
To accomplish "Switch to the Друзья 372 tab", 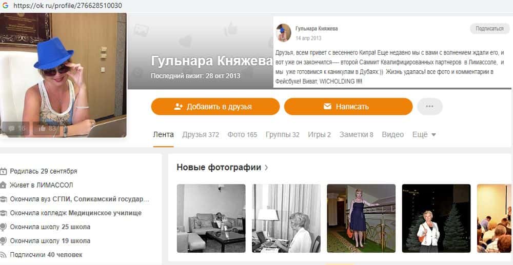I will click(201, 135).
